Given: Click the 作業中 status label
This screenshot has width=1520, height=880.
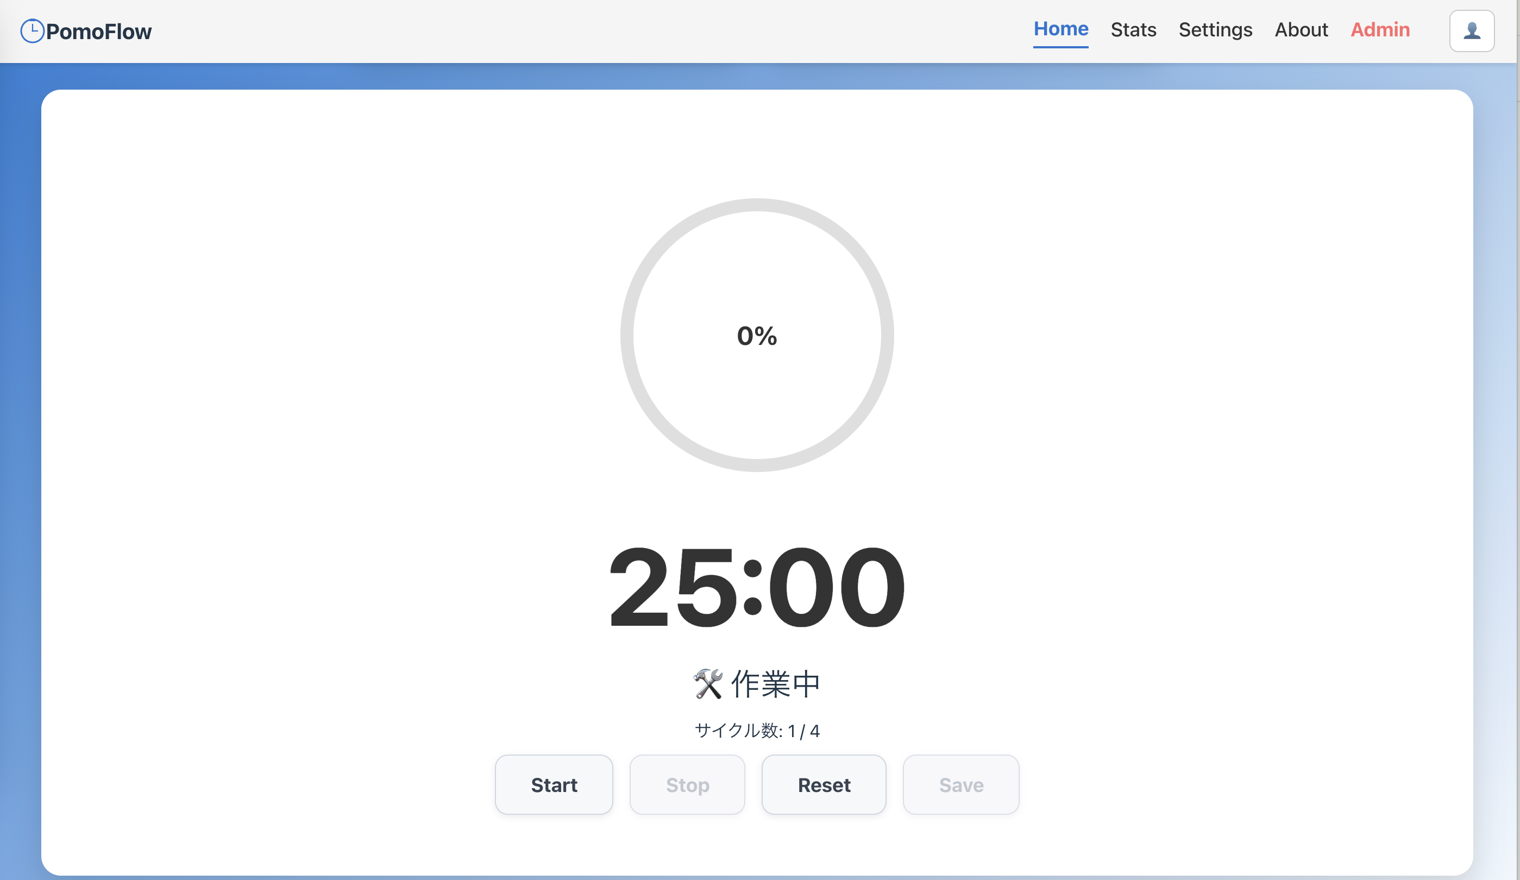Looking at the screenshot, I should pos(775,683).
